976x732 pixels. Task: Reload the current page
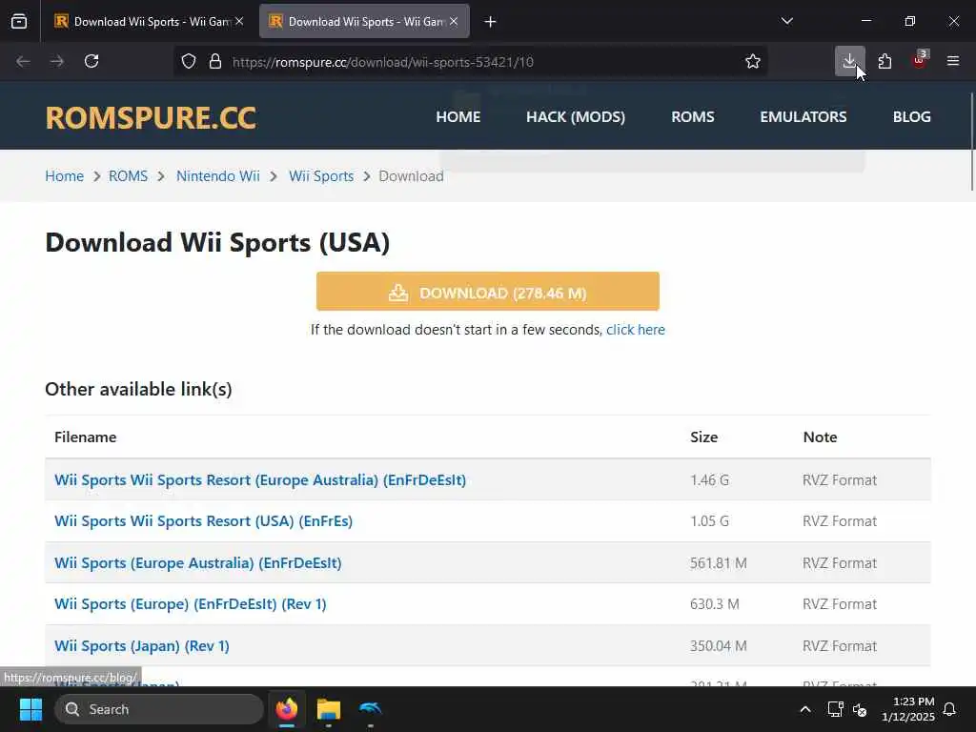tap(91, 61)
